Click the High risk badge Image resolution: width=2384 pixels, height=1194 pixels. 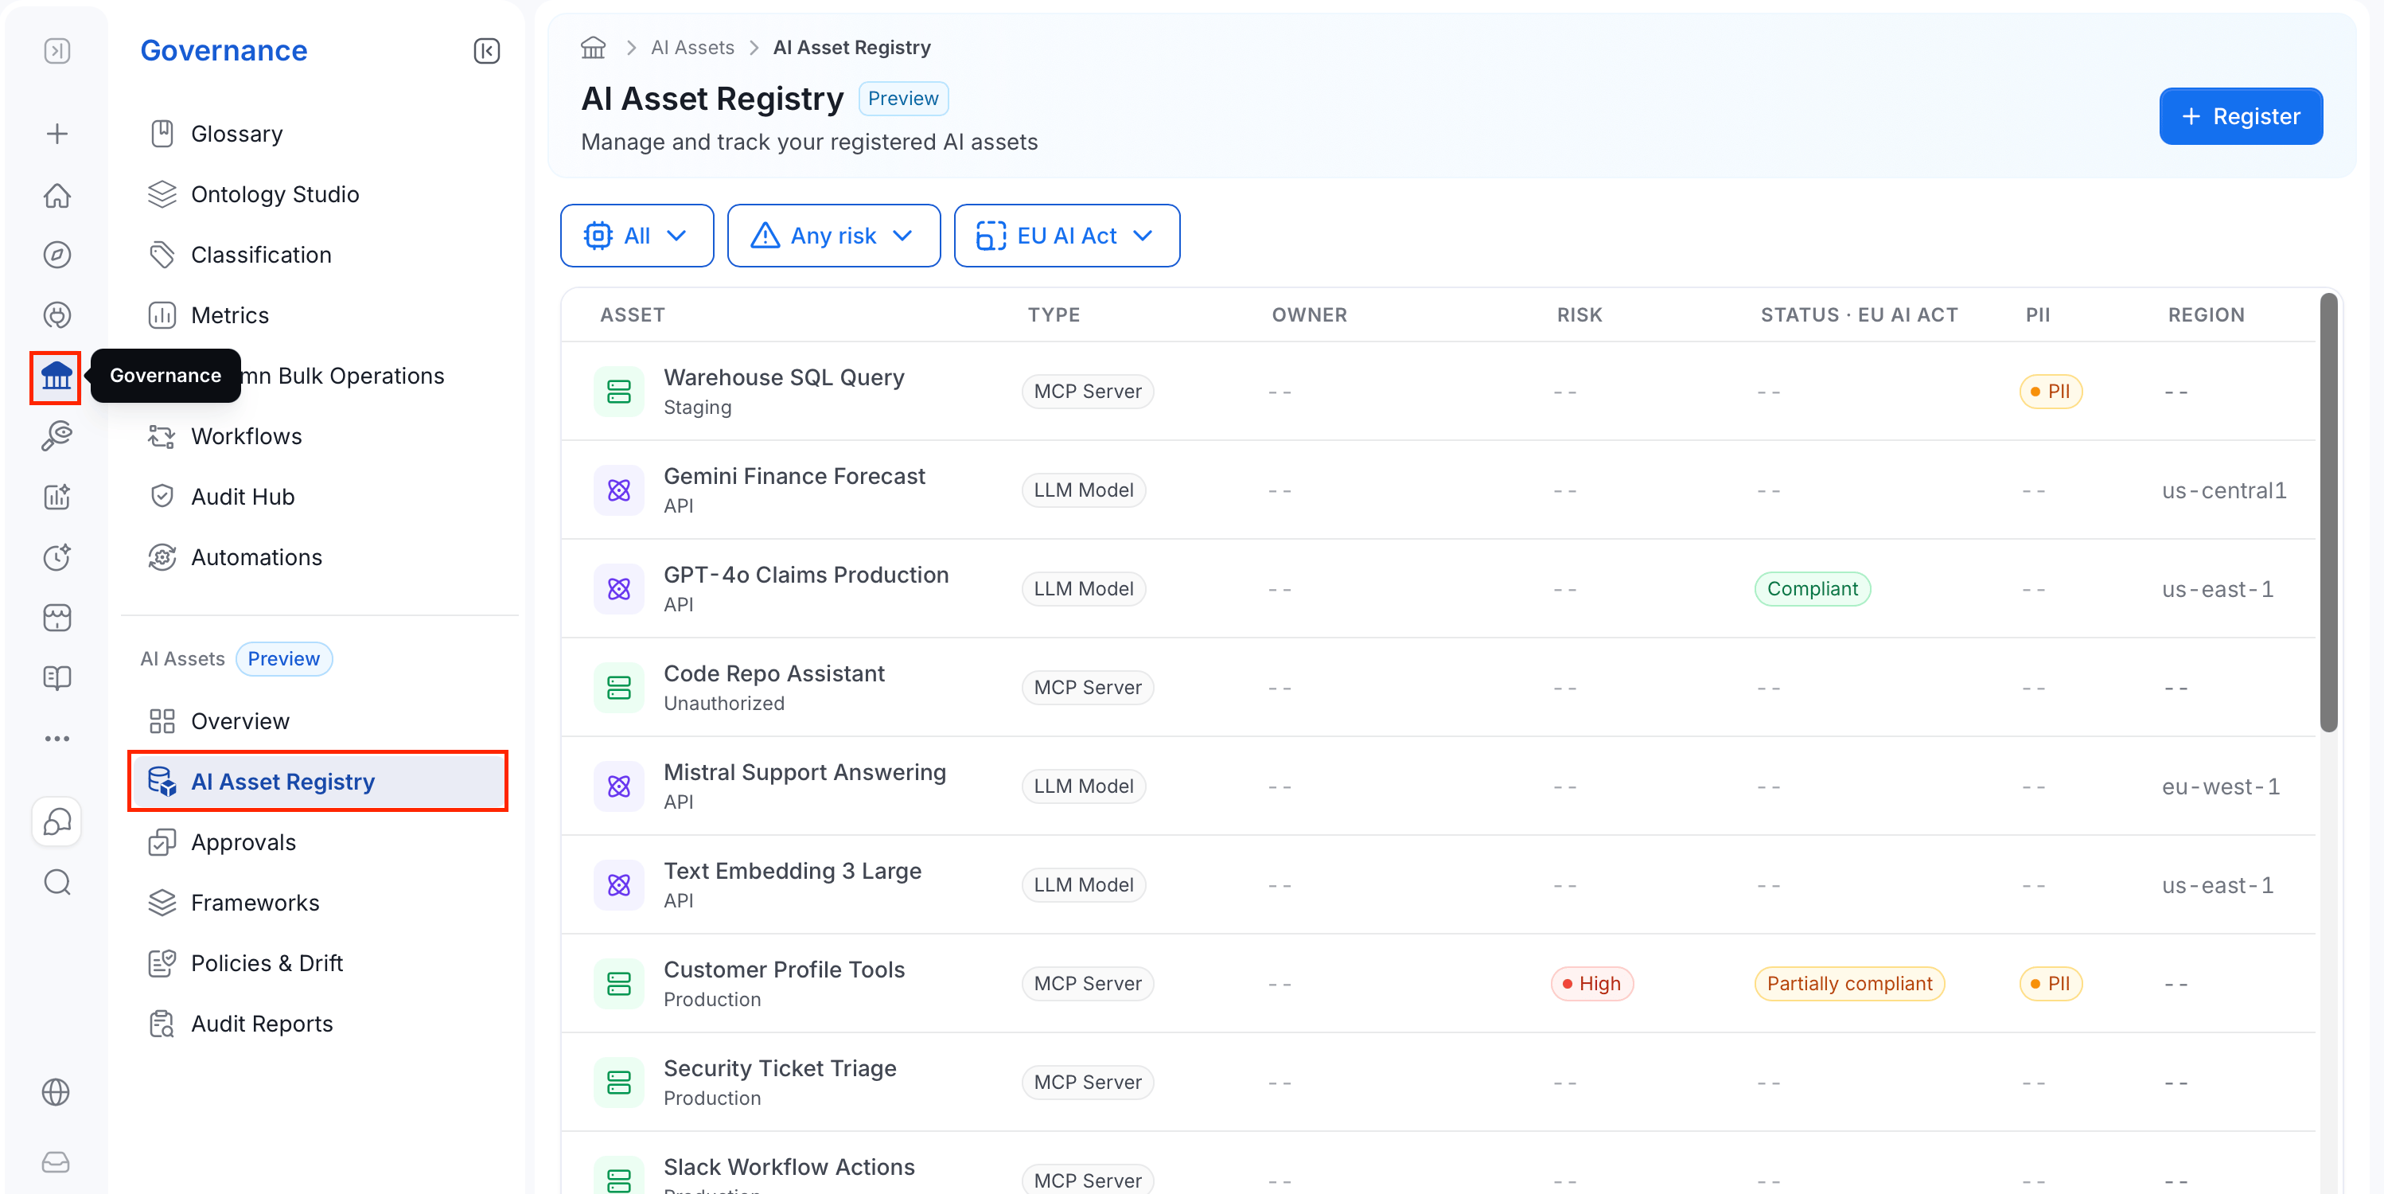[1591, 984]
